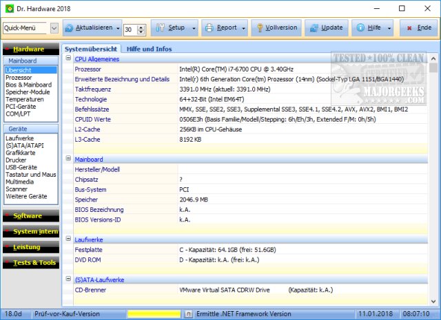Open the Software sidebar category
This screenshot has width=441, height=320.
click(29, 216)
